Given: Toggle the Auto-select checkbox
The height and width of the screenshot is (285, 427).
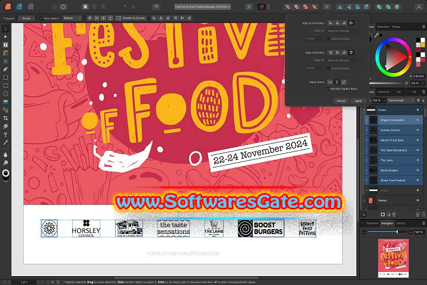Looking at the screenshot, I should [40, 18].
